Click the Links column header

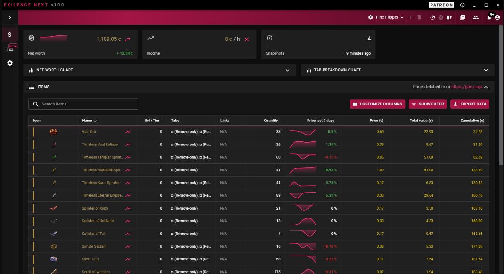click(225, 121)
